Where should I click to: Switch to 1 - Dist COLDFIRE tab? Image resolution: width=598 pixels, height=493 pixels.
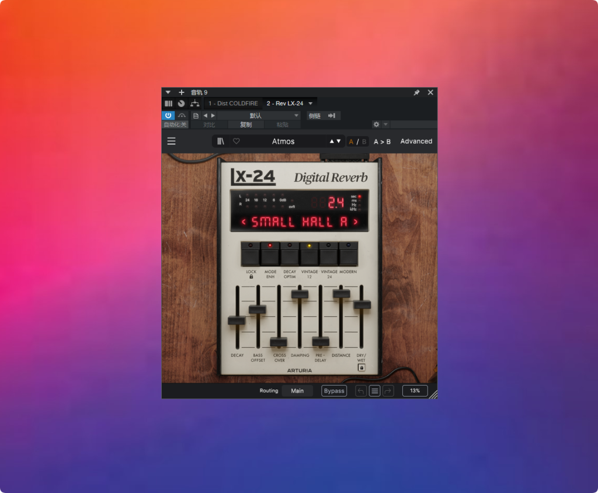coord(233,103)
